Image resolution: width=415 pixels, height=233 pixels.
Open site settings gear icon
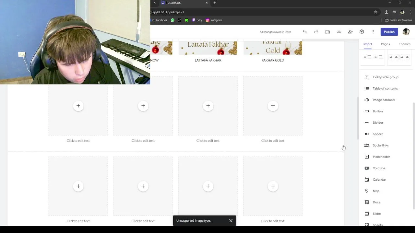click(x=362, y=32)
